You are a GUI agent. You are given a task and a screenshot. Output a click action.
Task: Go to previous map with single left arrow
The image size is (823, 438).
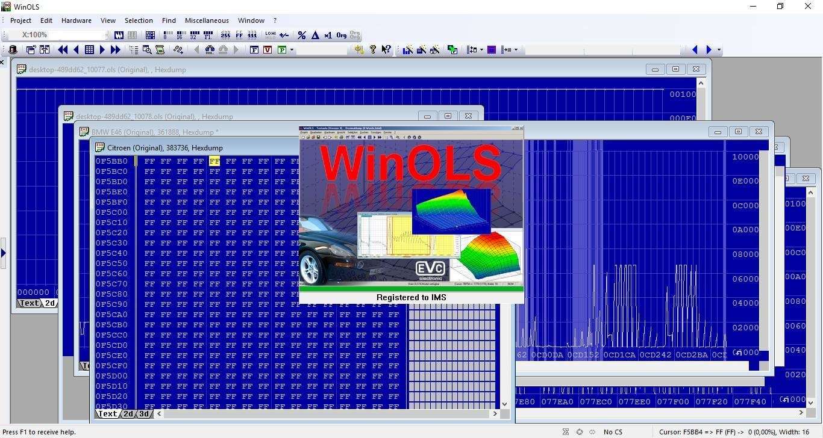(76, 50)
